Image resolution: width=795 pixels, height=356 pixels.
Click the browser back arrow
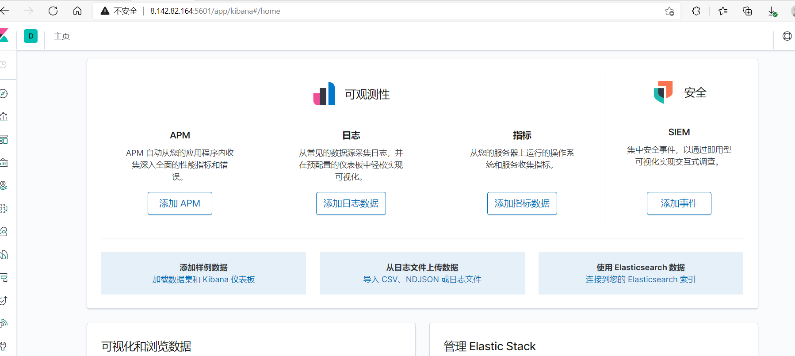click(x=5, y=11)
